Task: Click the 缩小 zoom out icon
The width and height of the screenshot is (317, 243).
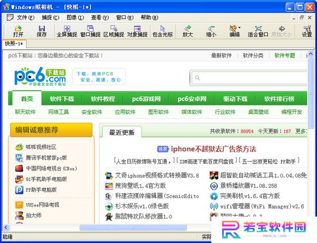Action: tap(211, 31)
